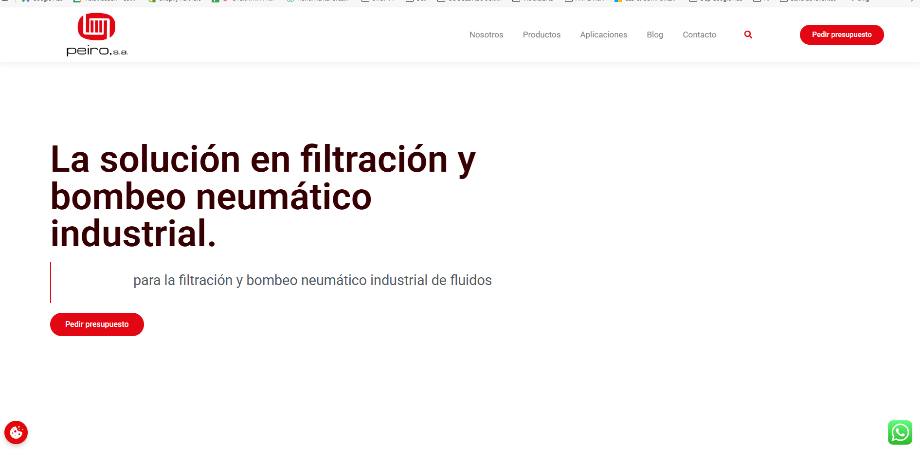
Task: Click the peiro, s.a. wordmark text
Action: pos(97,51)
